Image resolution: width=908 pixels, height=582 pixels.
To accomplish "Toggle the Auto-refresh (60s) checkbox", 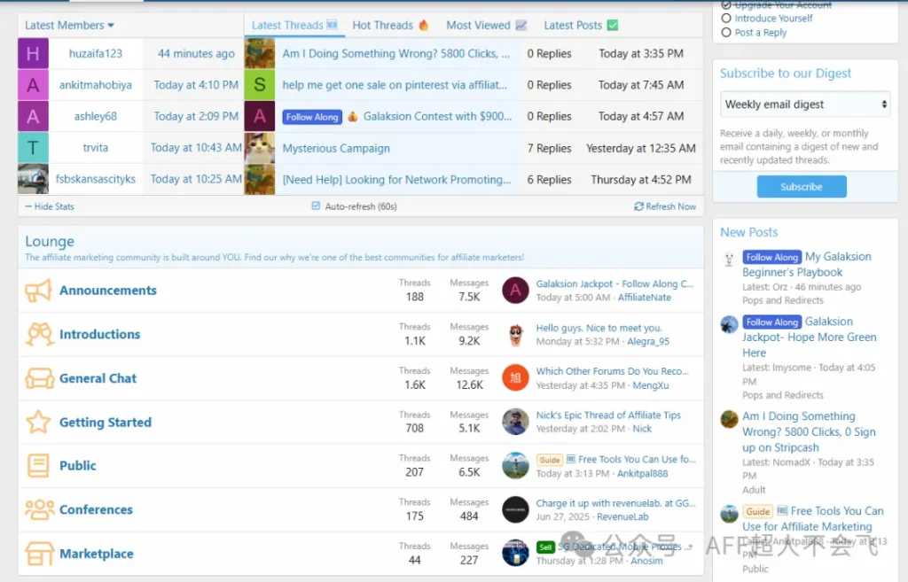I will click(316, 206).
